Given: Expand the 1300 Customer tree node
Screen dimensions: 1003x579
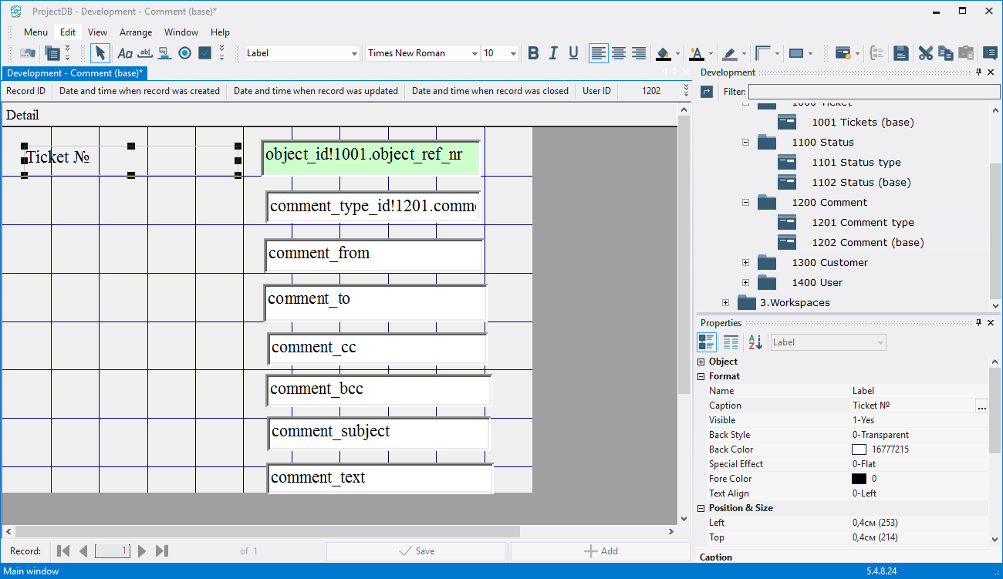Looking at the screenshot, I should (x=746, y=263).
